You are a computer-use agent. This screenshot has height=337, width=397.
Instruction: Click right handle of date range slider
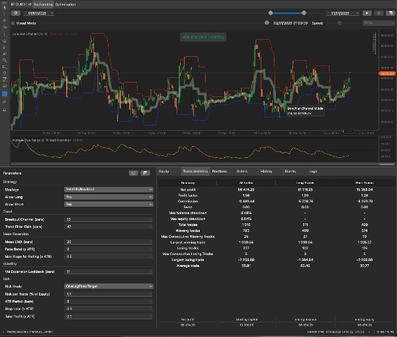(x=304, y=13)
